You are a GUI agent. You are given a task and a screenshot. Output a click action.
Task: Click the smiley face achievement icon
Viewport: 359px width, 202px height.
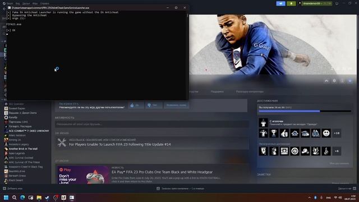click(x=326, y=133)
